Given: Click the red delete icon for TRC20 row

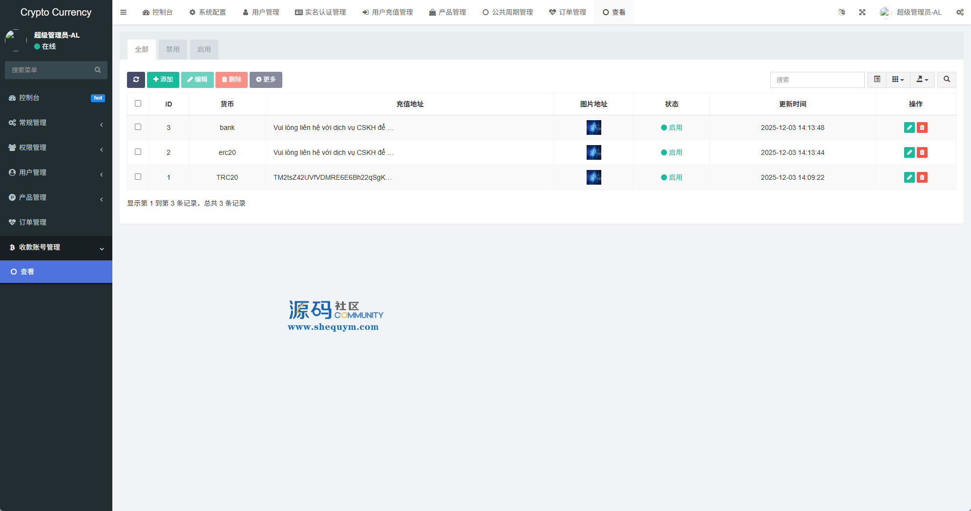Looking at the screenshot, I should click(x=922, y=177).
